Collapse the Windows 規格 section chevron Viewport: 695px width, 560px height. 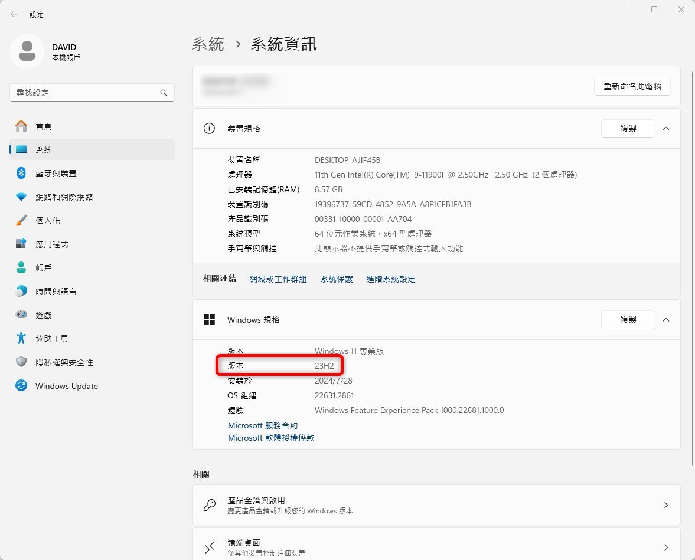coord(665,320)
